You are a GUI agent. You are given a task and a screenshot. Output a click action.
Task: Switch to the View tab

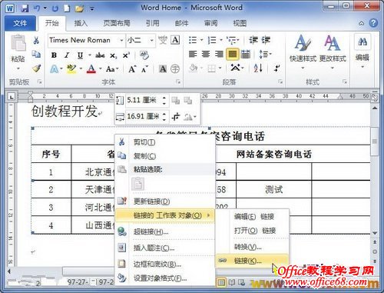point(240,23)
